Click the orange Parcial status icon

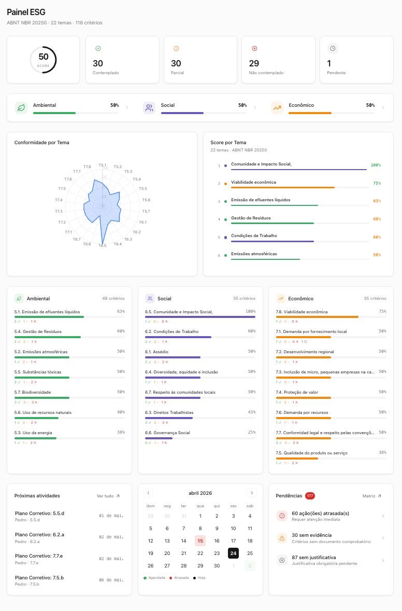(x=176, y=48)
